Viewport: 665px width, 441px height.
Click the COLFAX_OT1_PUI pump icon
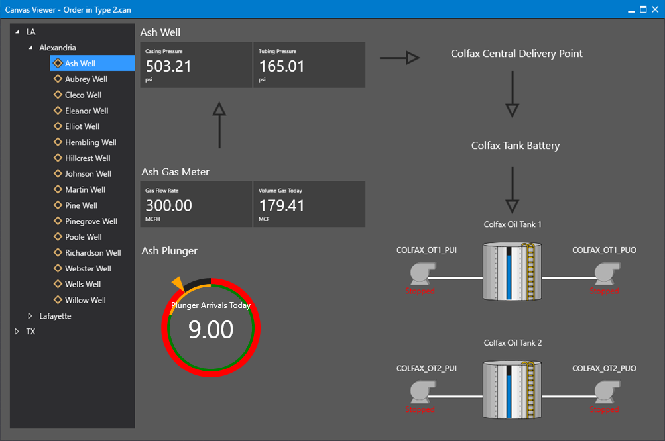click(422, 273)
